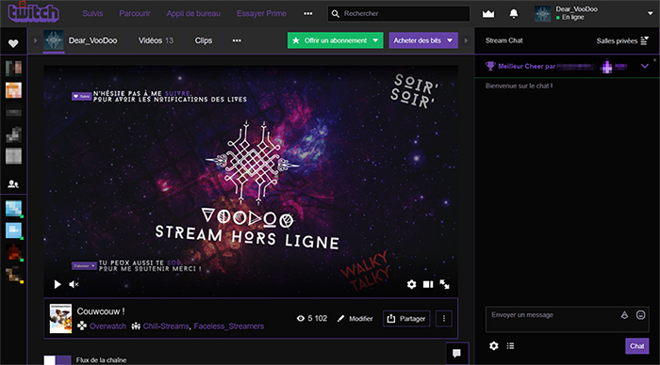The height and width of the screenshot is (365, 660).
Task: Click the Flux de la chaîne label
Action: click(101, 360)
